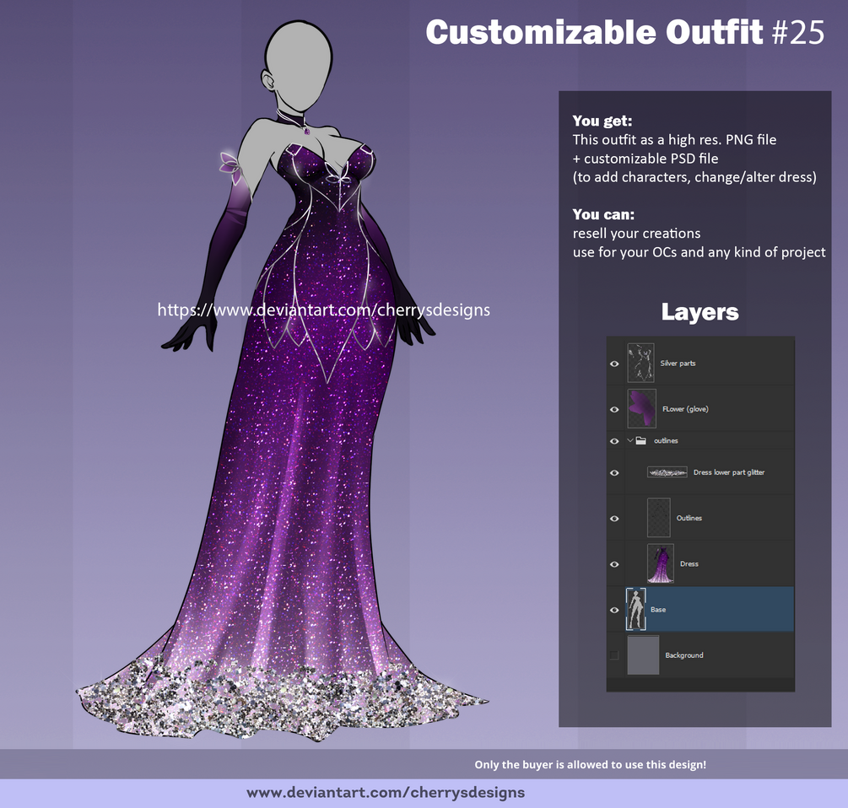
Task: Open the www.deviantart.com/cherrysdesigns footer link
Action: tap(386, 793)
